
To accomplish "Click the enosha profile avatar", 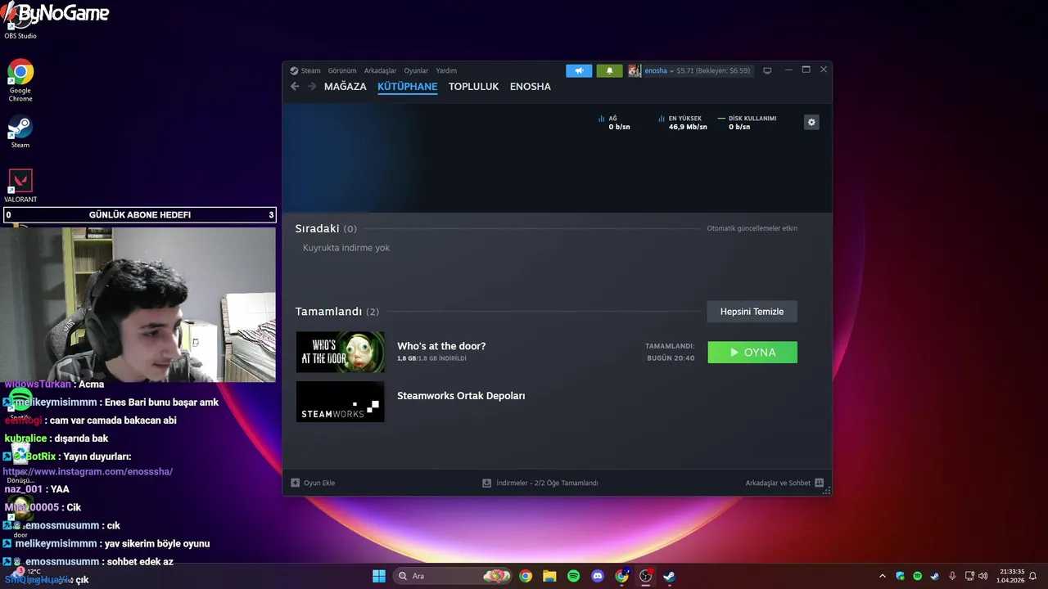I will 635,70.
